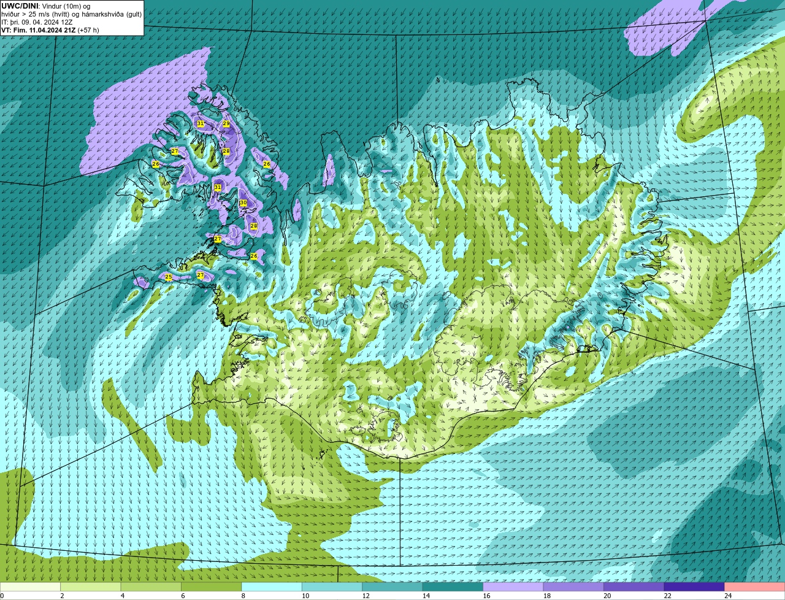785x600 pixels.
Task: Click the legend tick label 6
Action: 182,596
